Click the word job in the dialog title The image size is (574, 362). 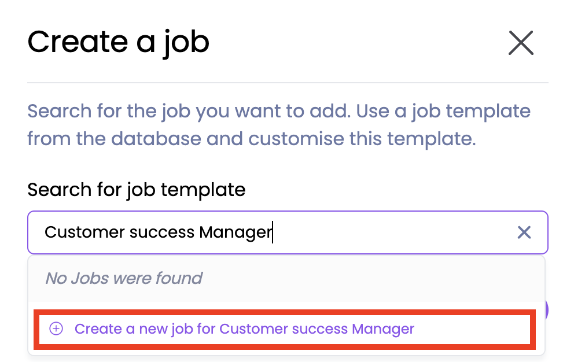[186, 43]
